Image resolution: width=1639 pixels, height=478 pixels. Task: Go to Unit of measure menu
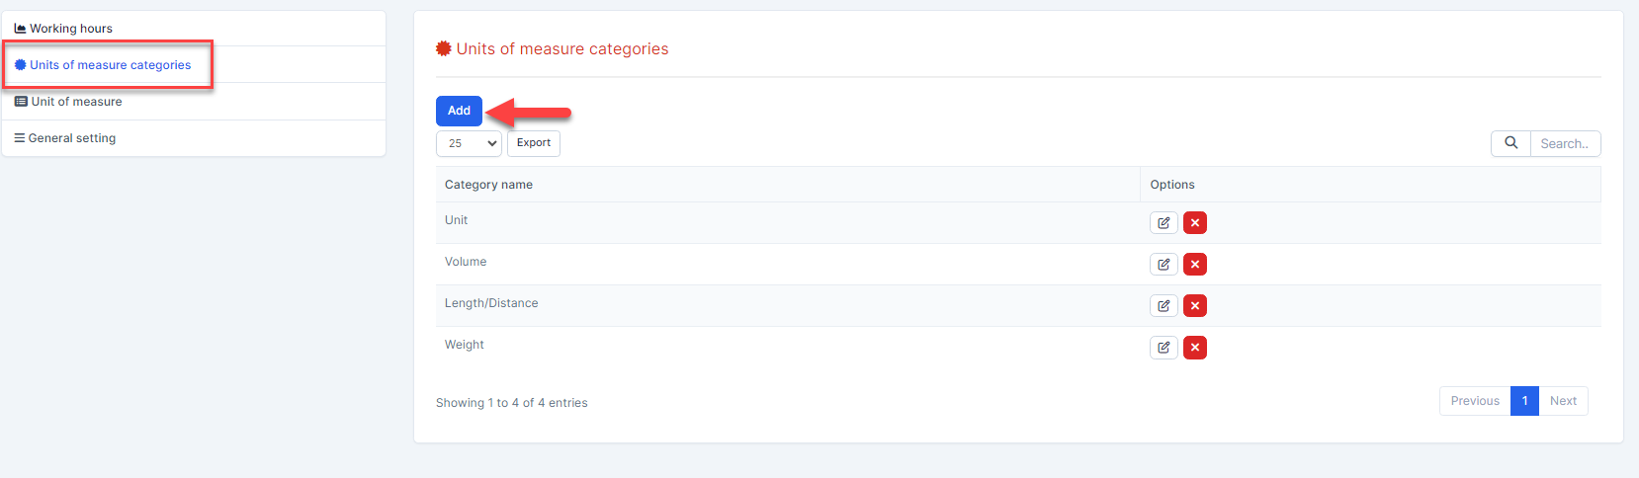coord(76,102)
